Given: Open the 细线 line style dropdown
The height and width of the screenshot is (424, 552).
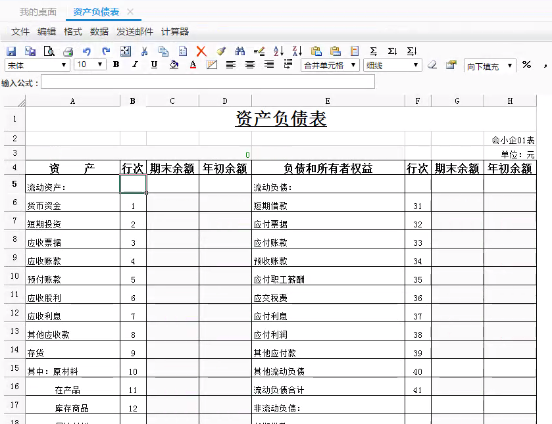Looking at the screenshot, I should (393, 65).
